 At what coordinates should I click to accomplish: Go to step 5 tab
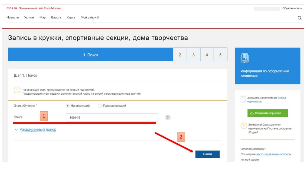[x=220, y=54]
